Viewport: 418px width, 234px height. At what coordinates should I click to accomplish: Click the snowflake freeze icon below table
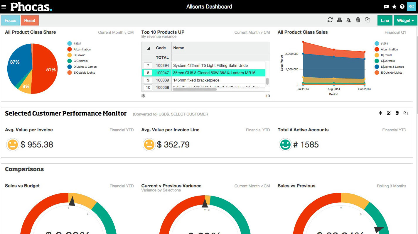pyautogui.click(x=143, y=96)
